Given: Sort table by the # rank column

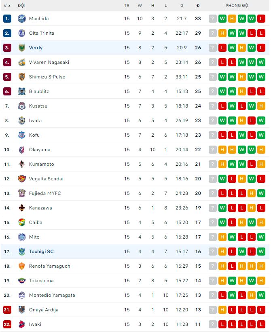Looking at the screenshot, I should (7, 6).
